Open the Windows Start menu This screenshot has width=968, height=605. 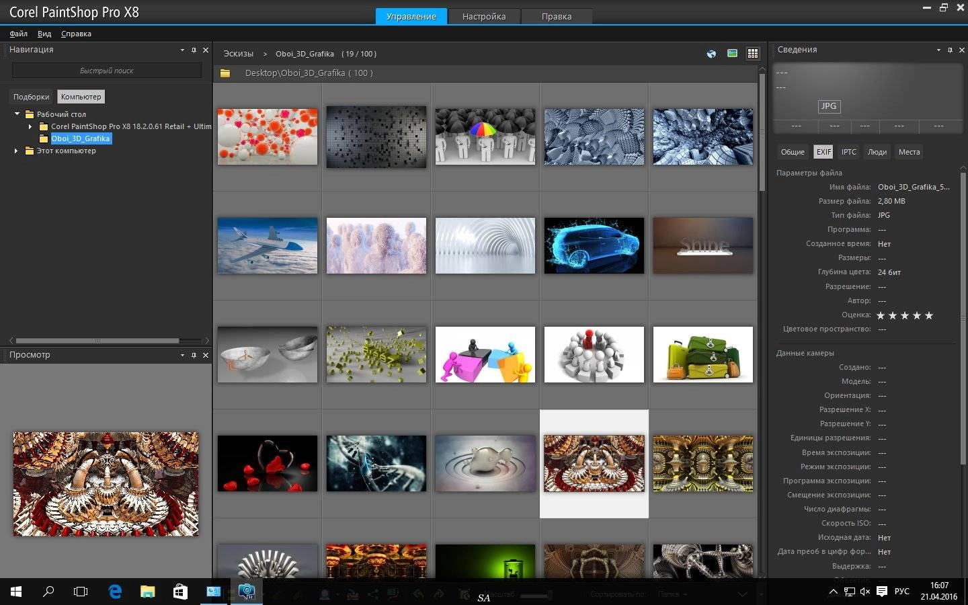coord(16,592)
